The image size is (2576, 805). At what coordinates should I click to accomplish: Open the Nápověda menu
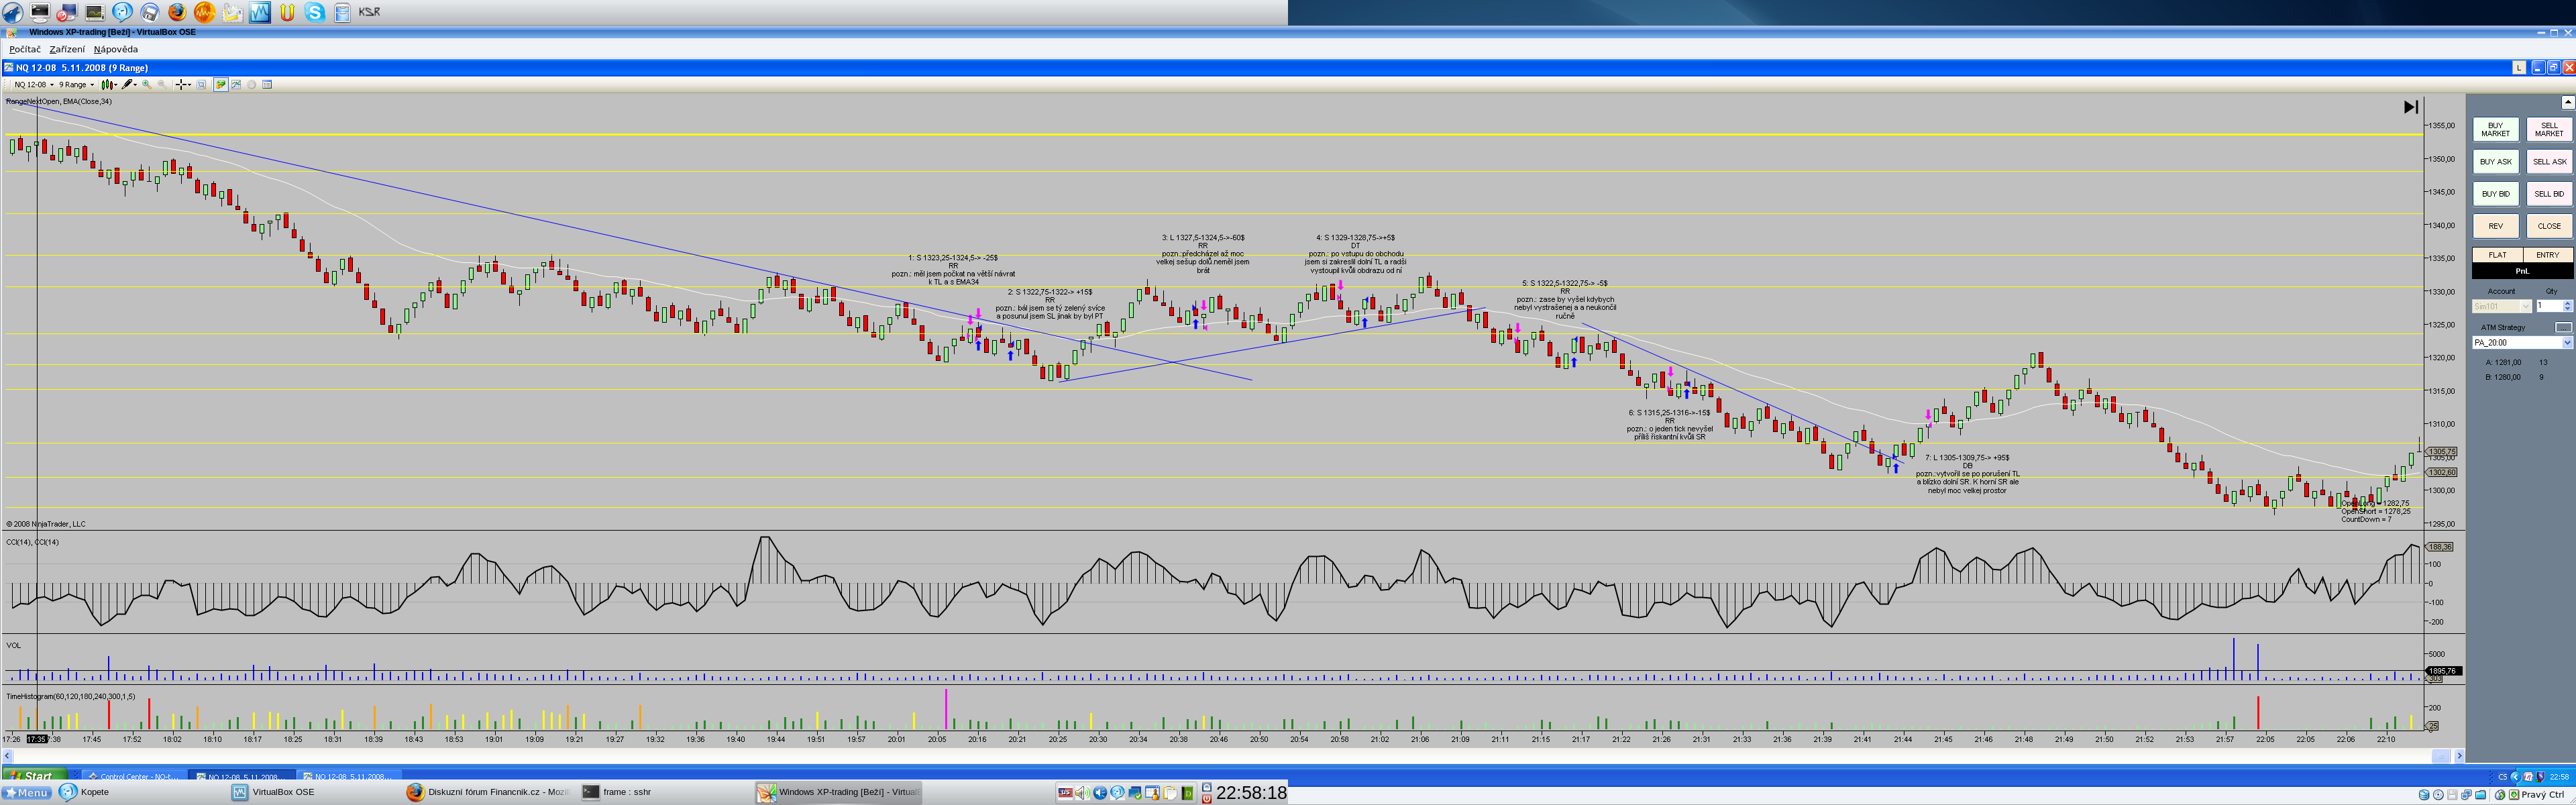tap(116, 49)
